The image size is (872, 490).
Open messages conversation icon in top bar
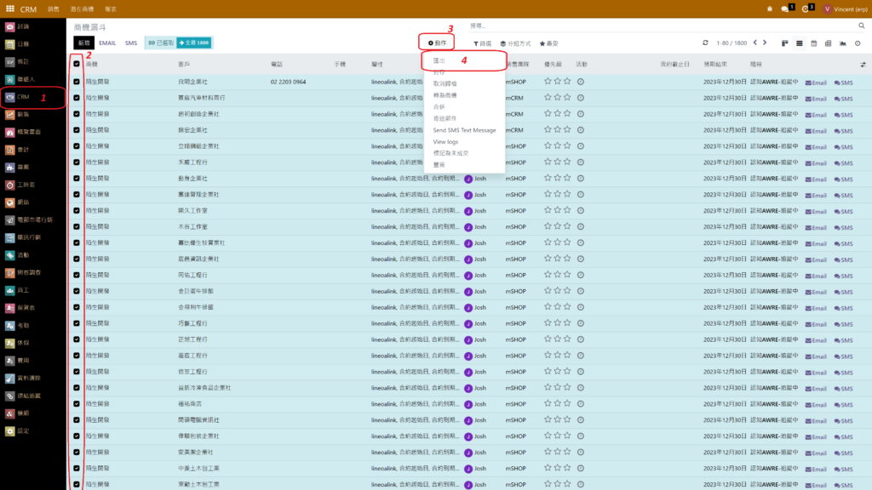(784, 9)
